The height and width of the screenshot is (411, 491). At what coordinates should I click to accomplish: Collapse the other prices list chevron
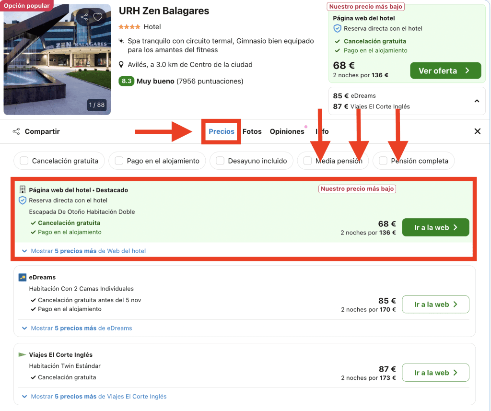477,101
